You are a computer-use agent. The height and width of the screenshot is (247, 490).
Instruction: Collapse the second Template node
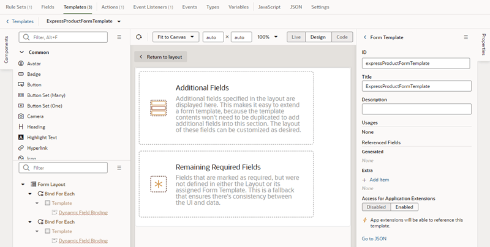pos(37,231)
